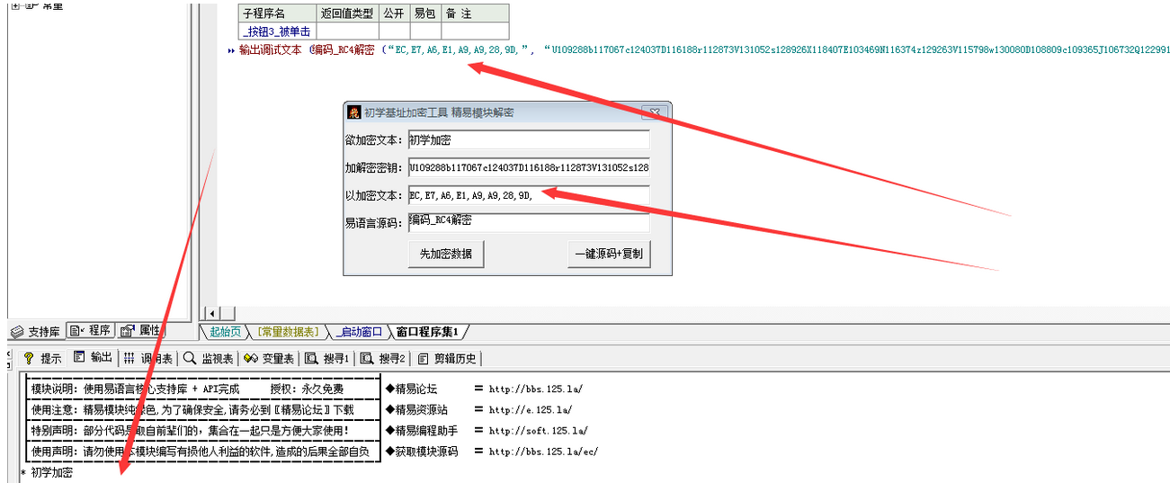This screenshot has width=1170, height=483.
Task: Click the ◆精易论坛 entry in the output
Action: [x=411, y=389]
